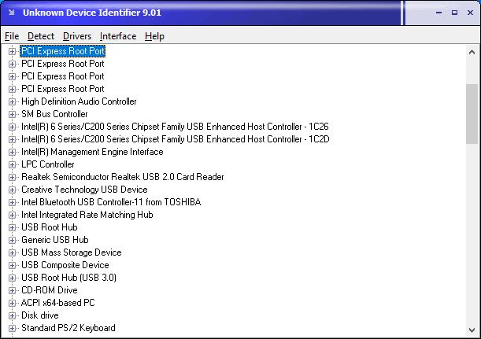Viewport: 481px width, 339px height.
Task: Expand the Generic USB Hub node
Action: click(x=12, y=240)
